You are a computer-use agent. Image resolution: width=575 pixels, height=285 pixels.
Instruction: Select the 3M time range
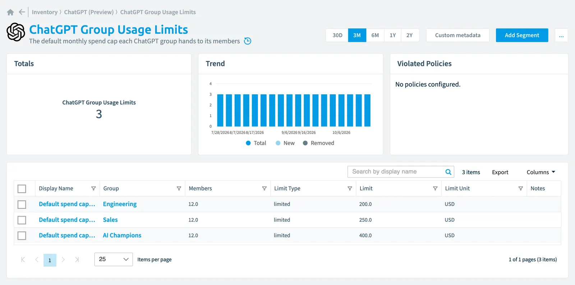click(357, 35)
